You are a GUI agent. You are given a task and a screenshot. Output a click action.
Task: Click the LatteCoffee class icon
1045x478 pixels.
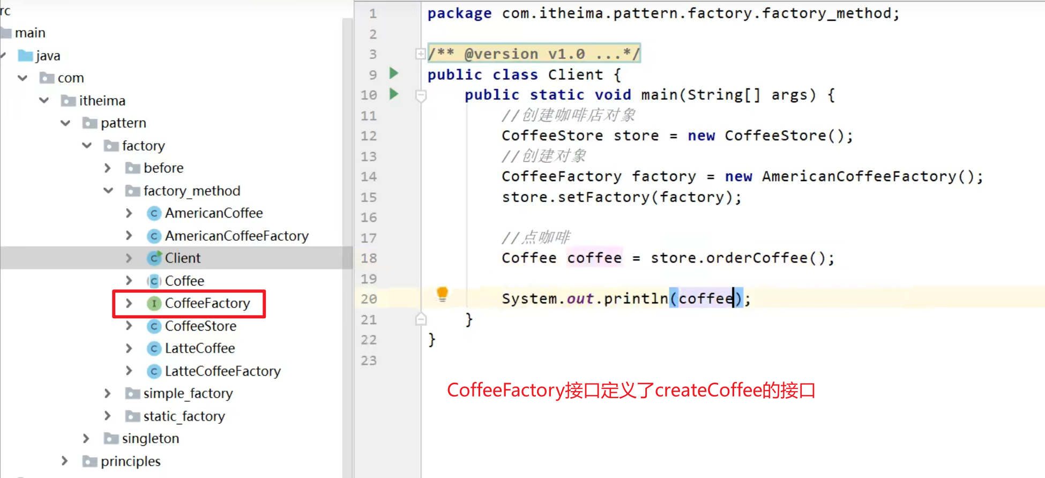point(154,348)
